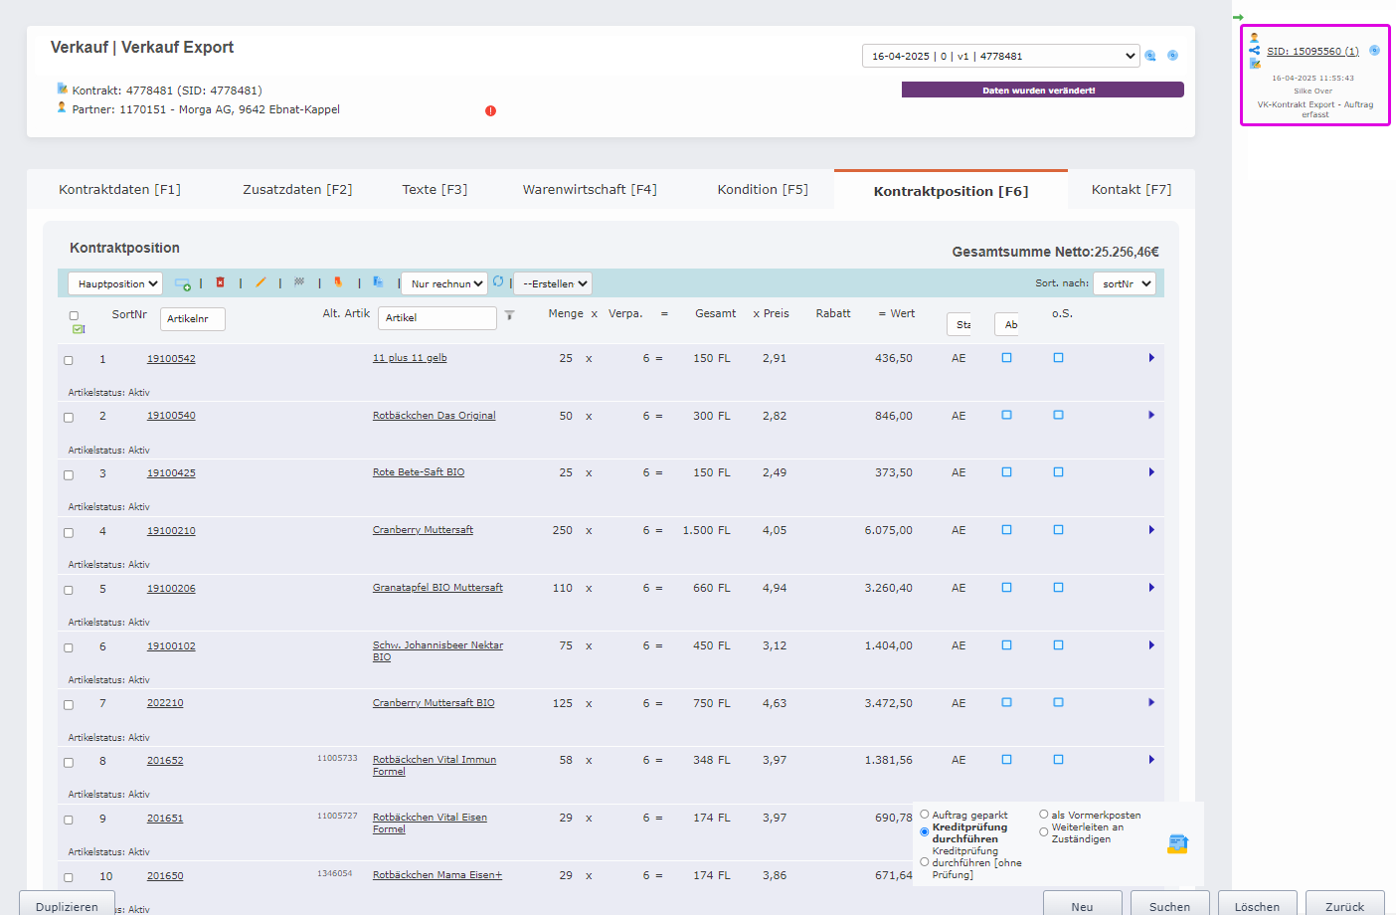The width and height of the screenshot is (1396, 915).
Task: Open the Warenwirtschaft [F4] tab
Action: coord(590,190)
